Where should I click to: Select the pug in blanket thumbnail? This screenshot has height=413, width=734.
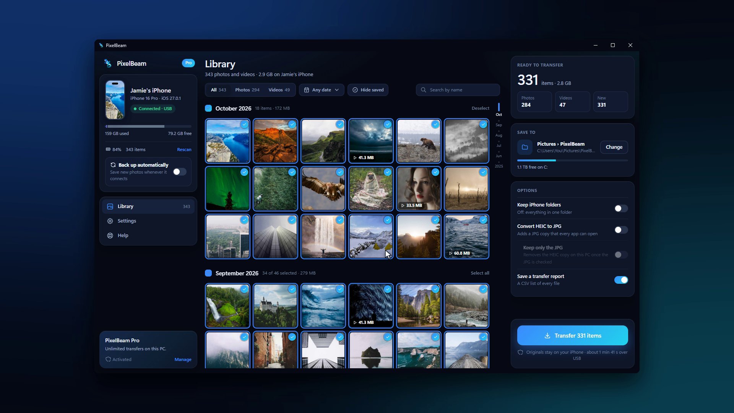(x=370, y=189)
